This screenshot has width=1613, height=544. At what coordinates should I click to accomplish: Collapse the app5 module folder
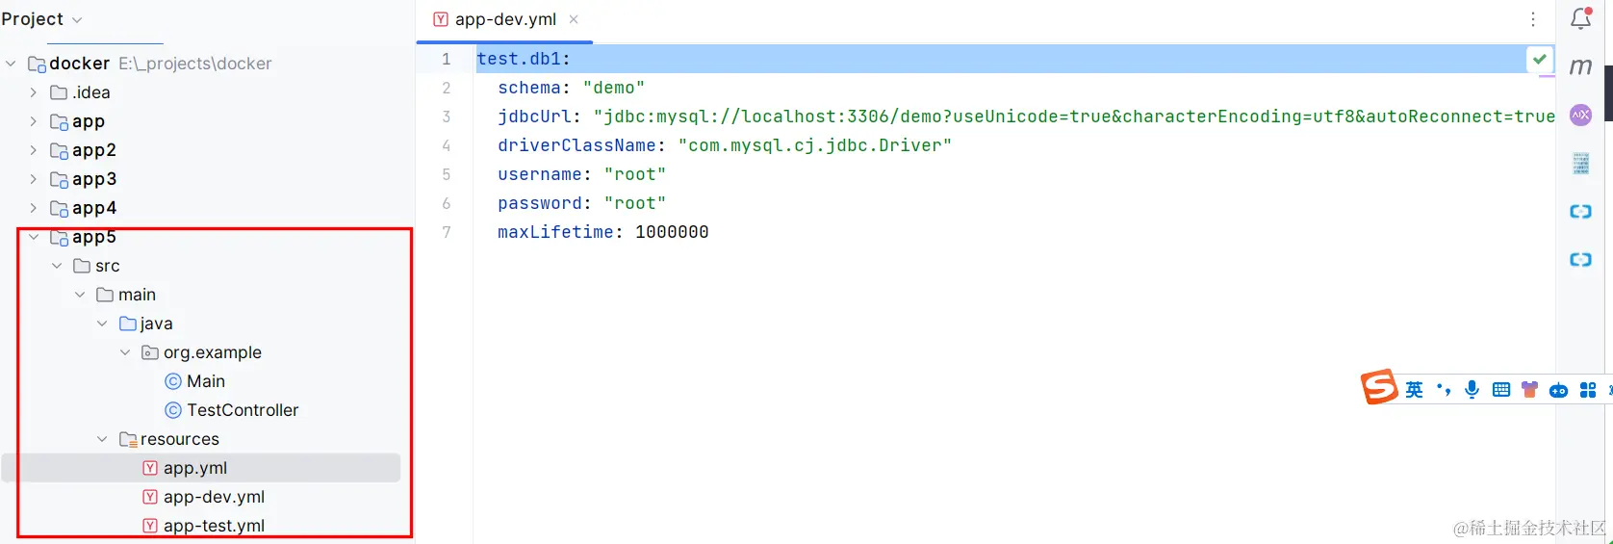(34, 237)
